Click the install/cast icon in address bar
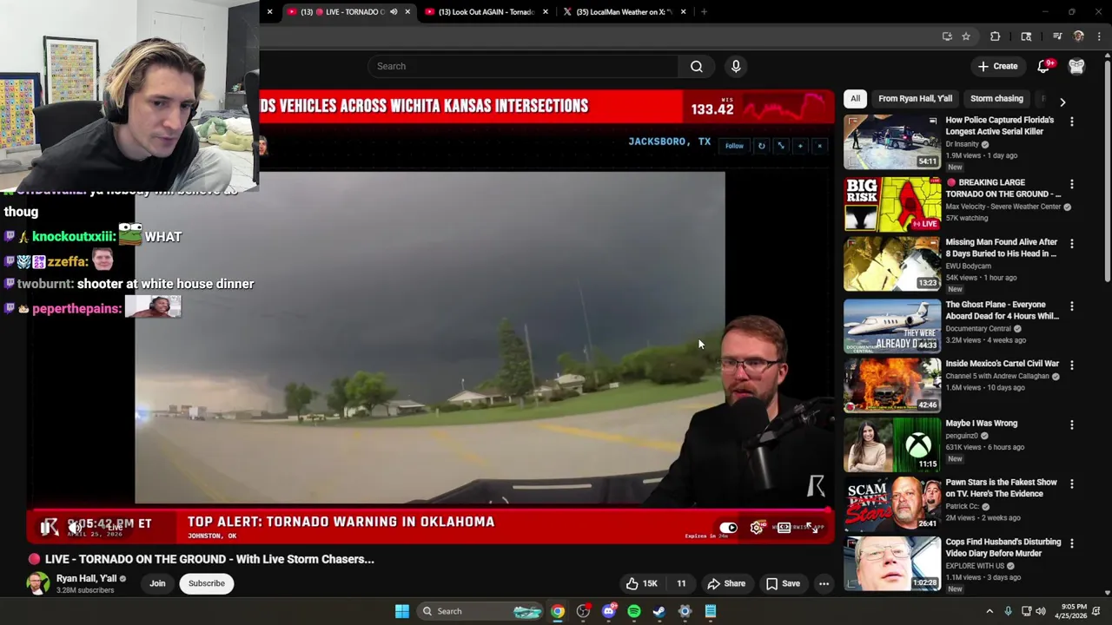This screenshot has width=1112, height=625. pyautogui.click(x=947, y=36)
